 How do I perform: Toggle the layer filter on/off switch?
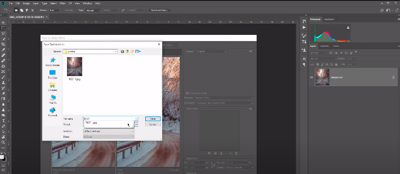pos(356,52)
